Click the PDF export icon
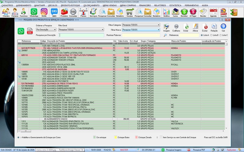Screen dimensions: 244x152 pos(30,31)
